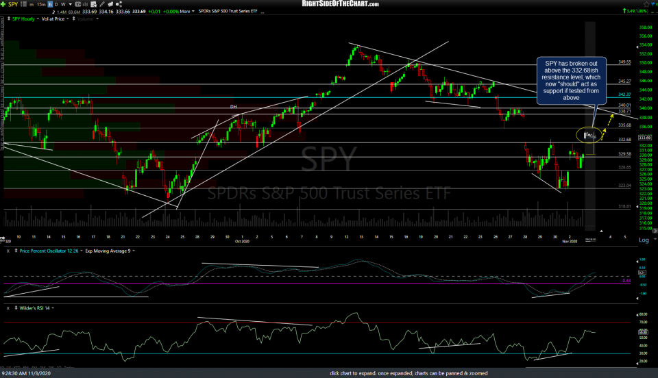The height and width of the screenshot is (378, 658).
Task: Click the 334.16 high price quote
Action: coord(106,12)
